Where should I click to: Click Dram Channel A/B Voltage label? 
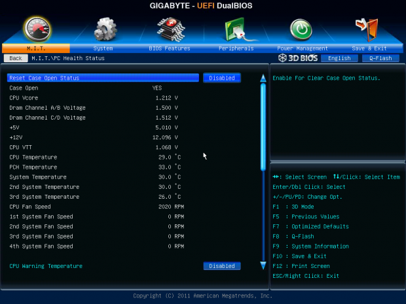click(47, 108)
